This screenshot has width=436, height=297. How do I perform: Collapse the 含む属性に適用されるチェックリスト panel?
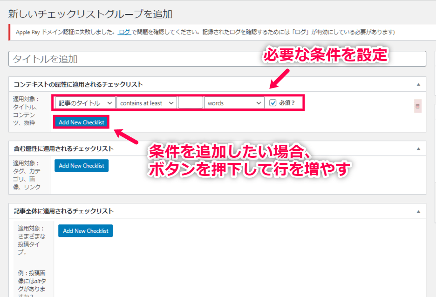[x=418, y=149]
